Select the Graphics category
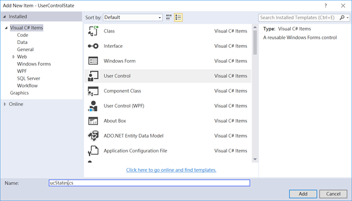The height and width of the screenshot is (201, 352). [x=19, y=93]
